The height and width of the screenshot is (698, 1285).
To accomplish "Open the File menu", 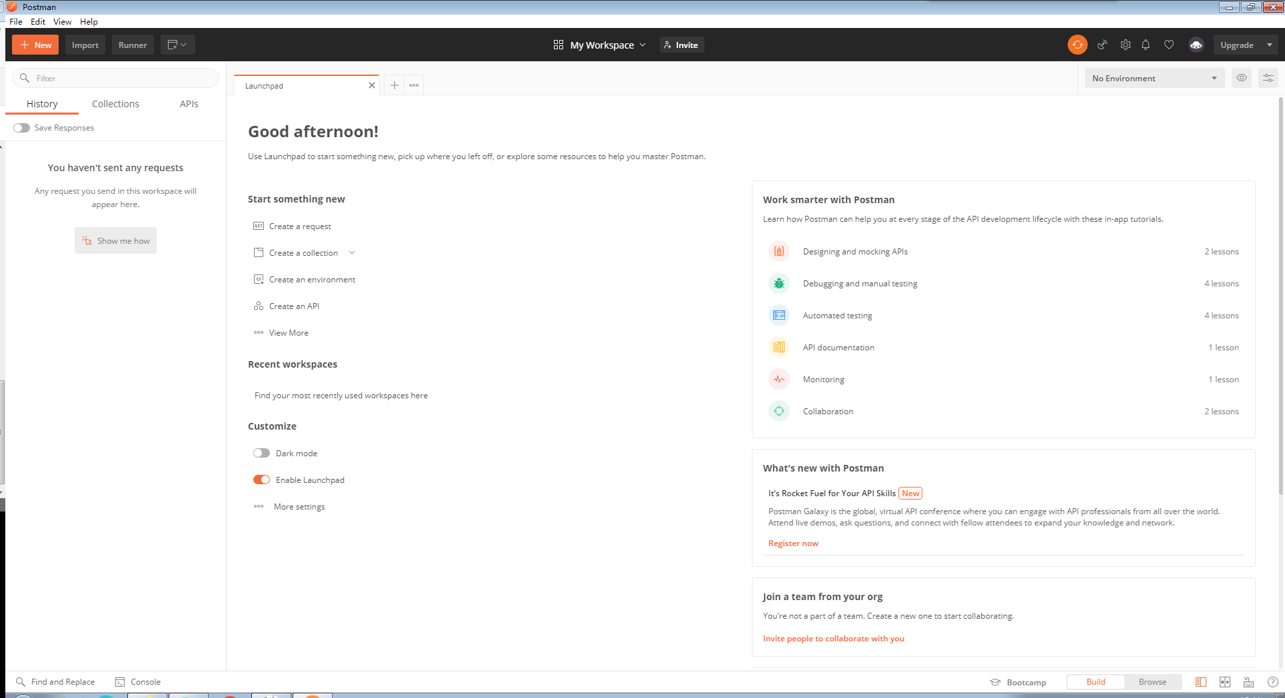I will click(x=16, y=21).
